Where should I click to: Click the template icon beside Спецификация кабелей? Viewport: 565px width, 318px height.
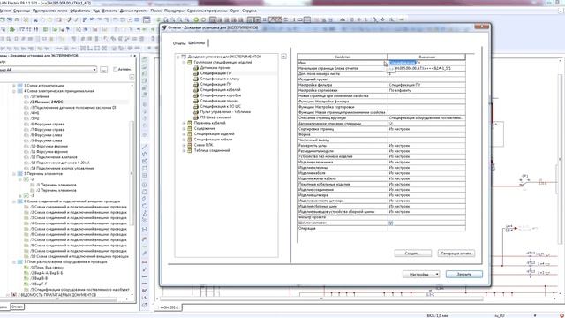[196, 90]
